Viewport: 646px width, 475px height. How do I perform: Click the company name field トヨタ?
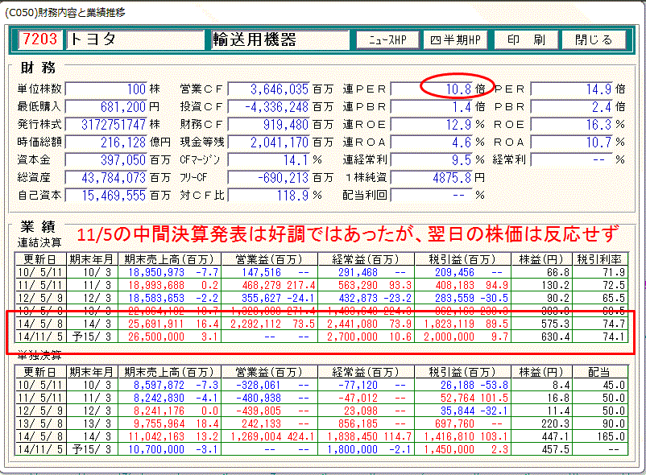(135, 39)
